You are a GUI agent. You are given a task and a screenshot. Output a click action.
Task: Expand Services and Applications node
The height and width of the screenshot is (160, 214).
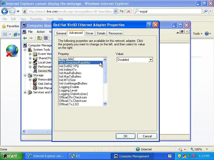click(25, 92)
